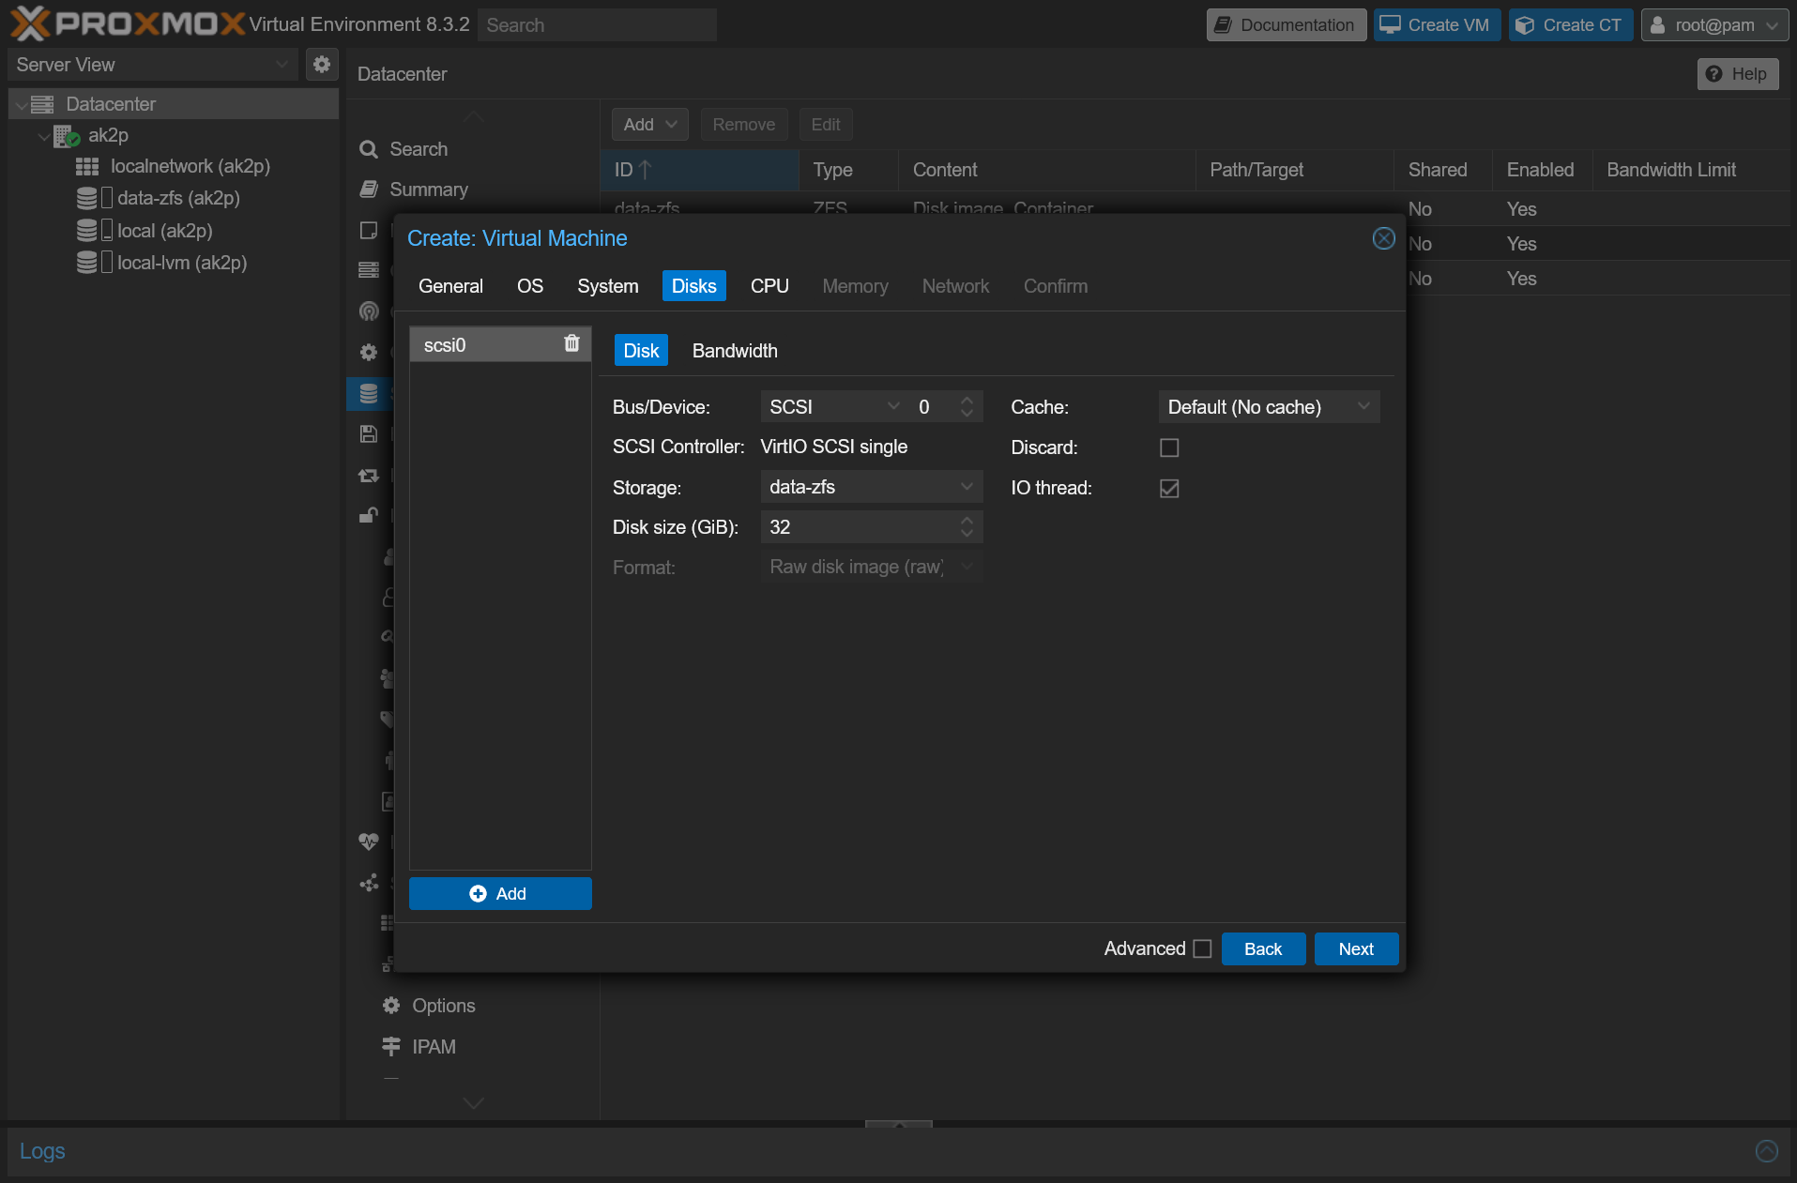Select the ak2p node icon in tree
The height and width of the screenshot is (1183, 1797).
coord(66,136)
